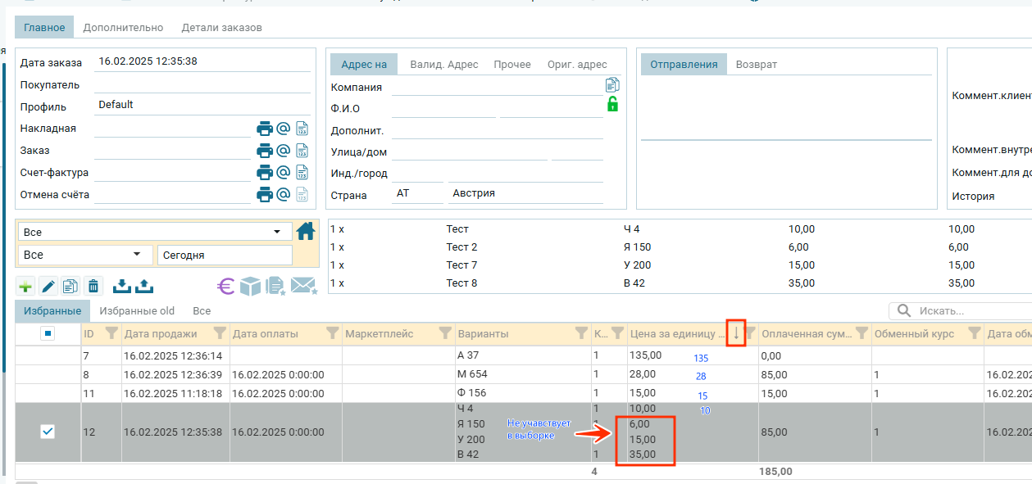1032x484 pixels.
Task: Click the pencil edit order icon
Action: click(48, 286)
